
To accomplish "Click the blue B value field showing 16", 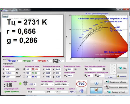I will tap(37, 77).
